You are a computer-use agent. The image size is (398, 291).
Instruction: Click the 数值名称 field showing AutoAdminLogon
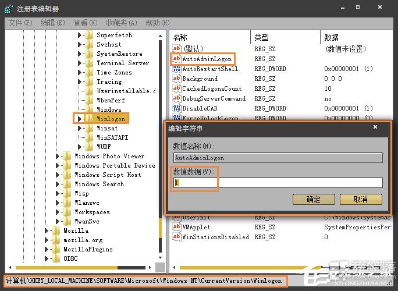[278, 158]
